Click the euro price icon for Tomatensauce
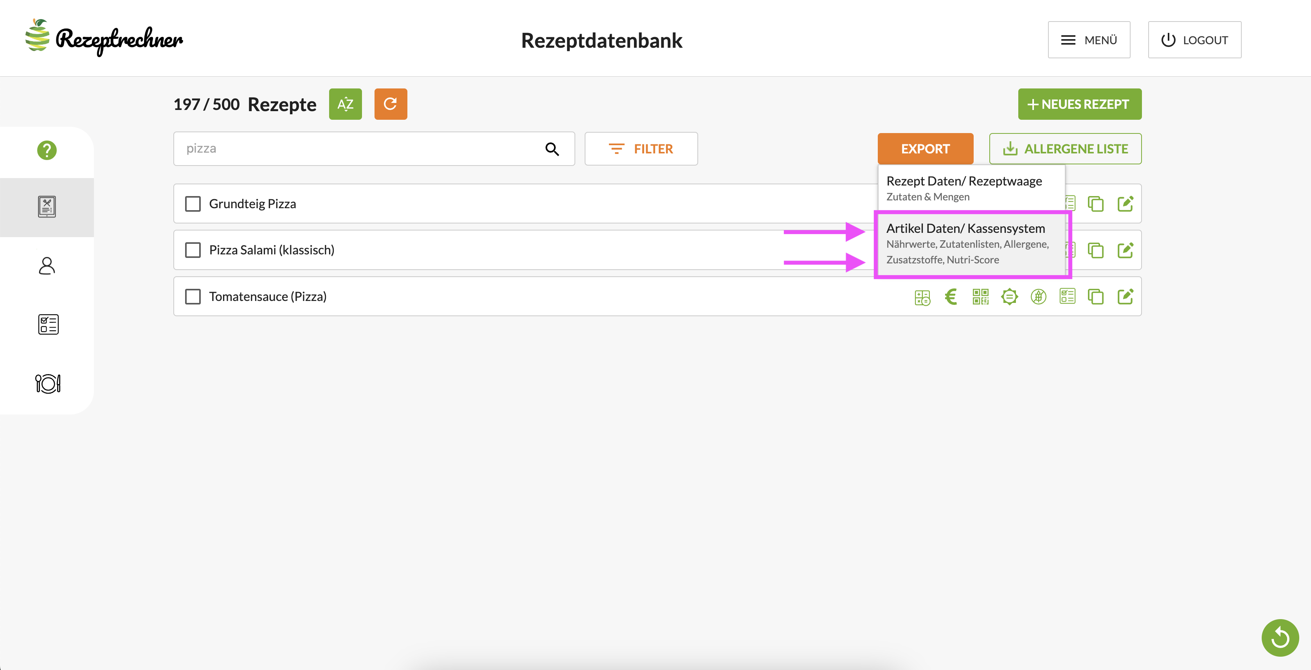 951,297
